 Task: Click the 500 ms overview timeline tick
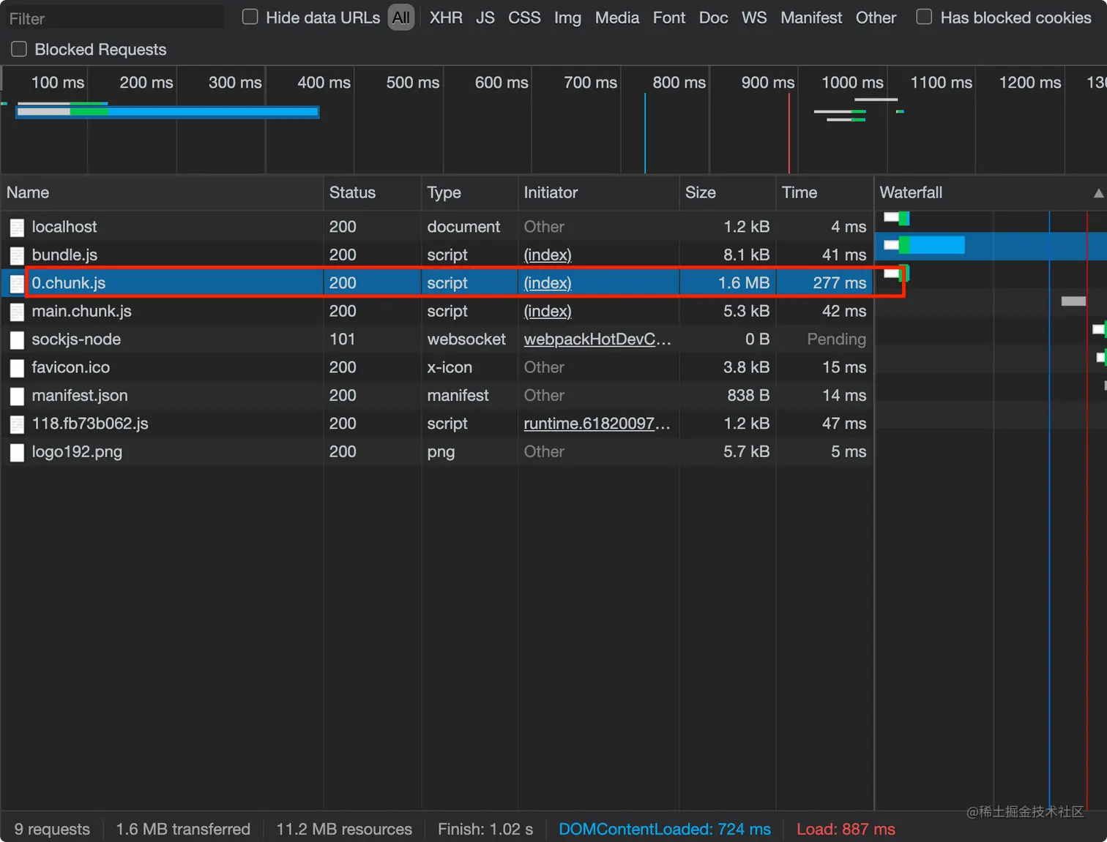(413, 83)
